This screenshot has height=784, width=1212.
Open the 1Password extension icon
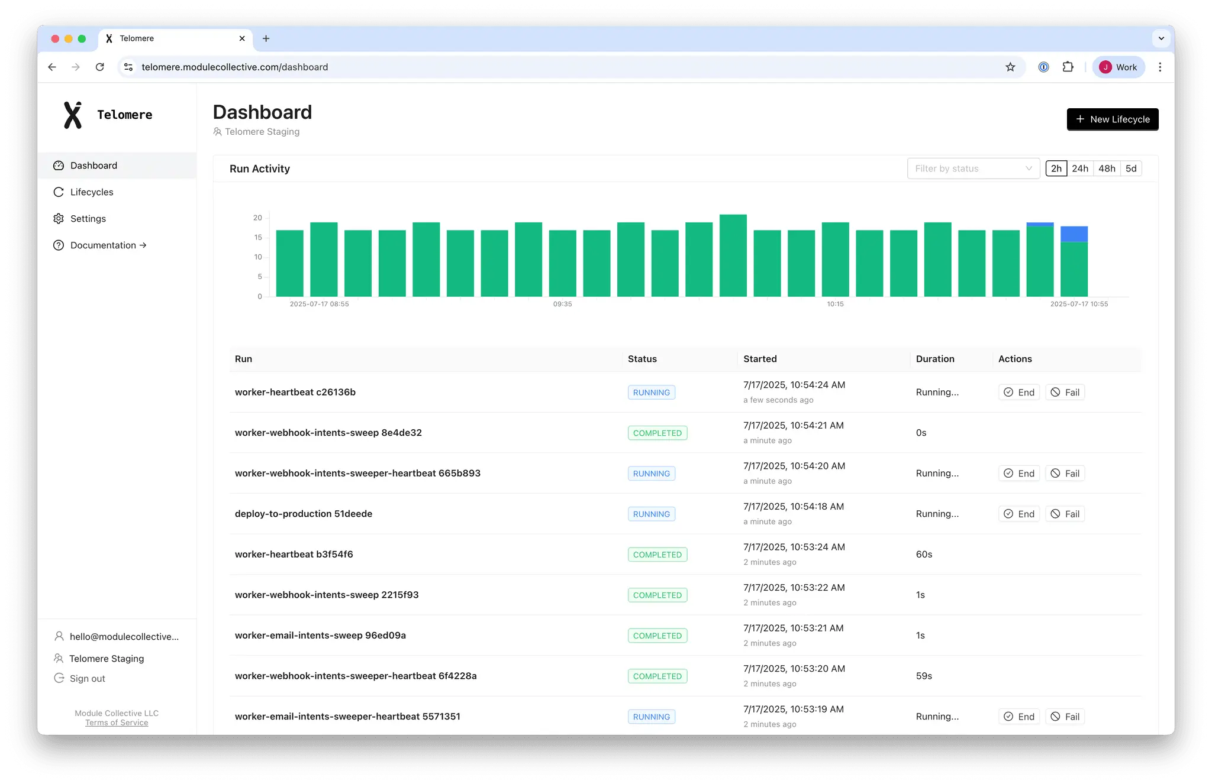[x=1043, y=67]
